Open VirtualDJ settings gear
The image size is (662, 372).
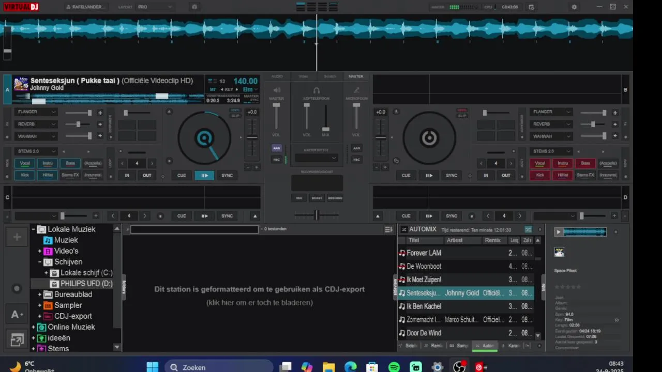coord(574,7)
